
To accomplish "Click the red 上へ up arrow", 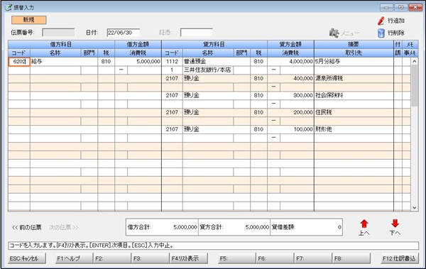I will click(x=364, y=224).
